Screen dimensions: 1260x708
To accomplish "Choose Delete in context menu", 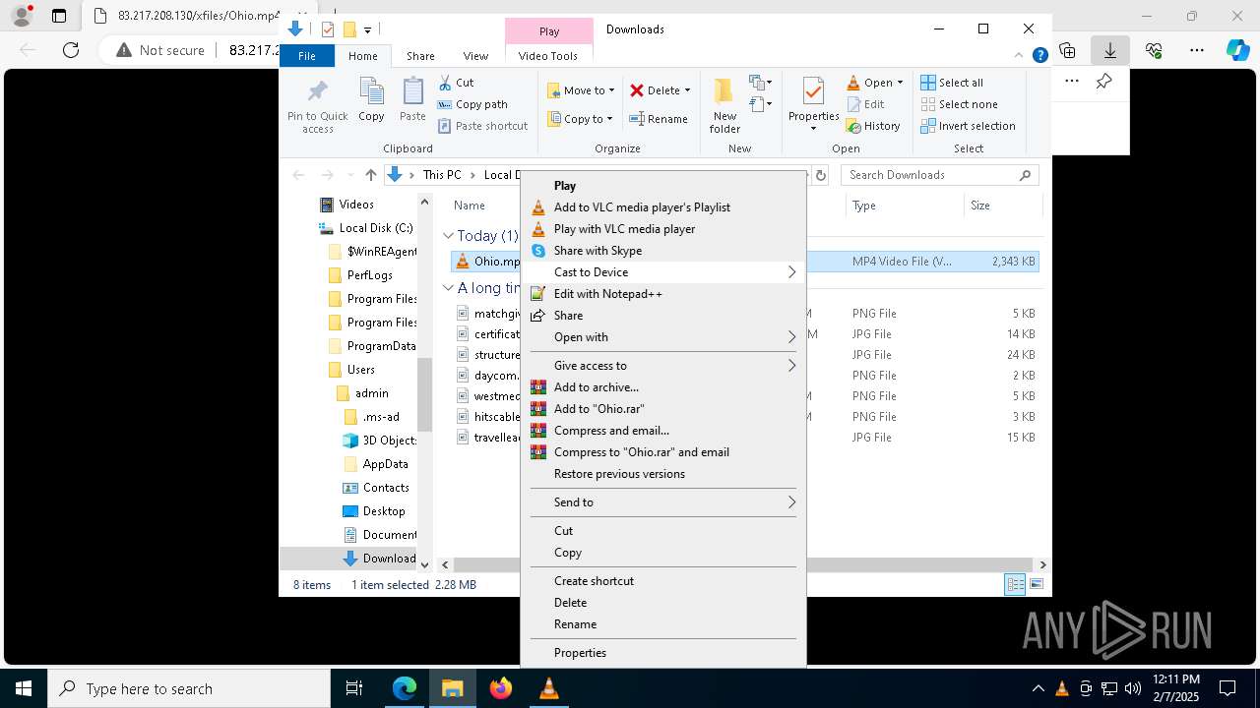I will point(663,603).
